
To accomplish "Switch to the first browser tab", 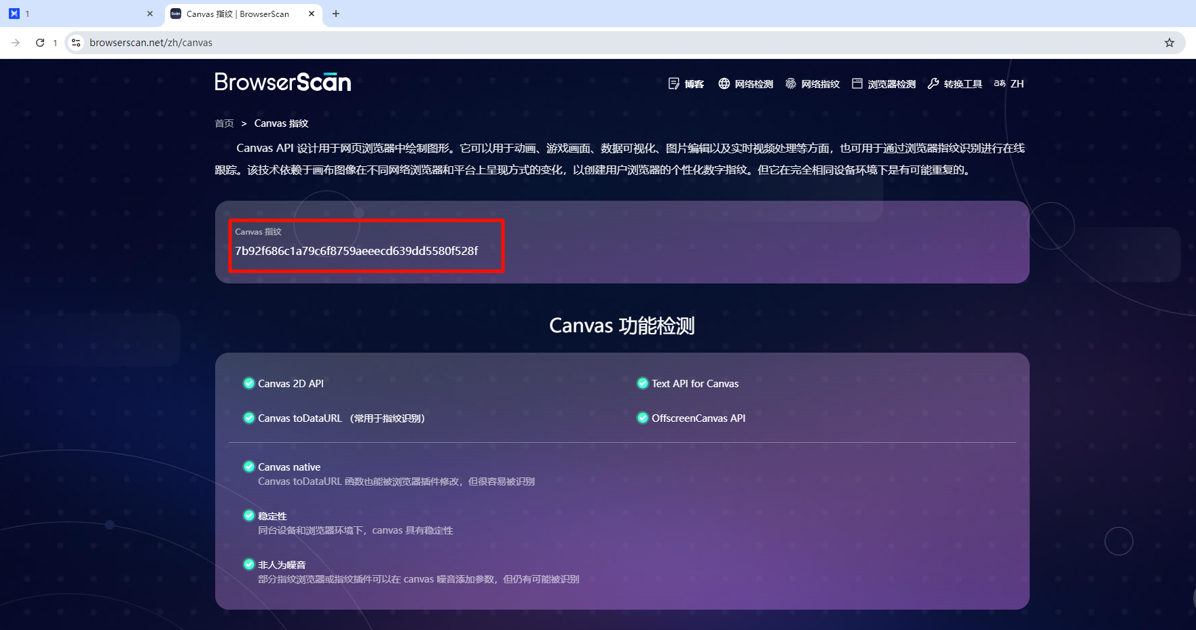I will pos(81,14).
